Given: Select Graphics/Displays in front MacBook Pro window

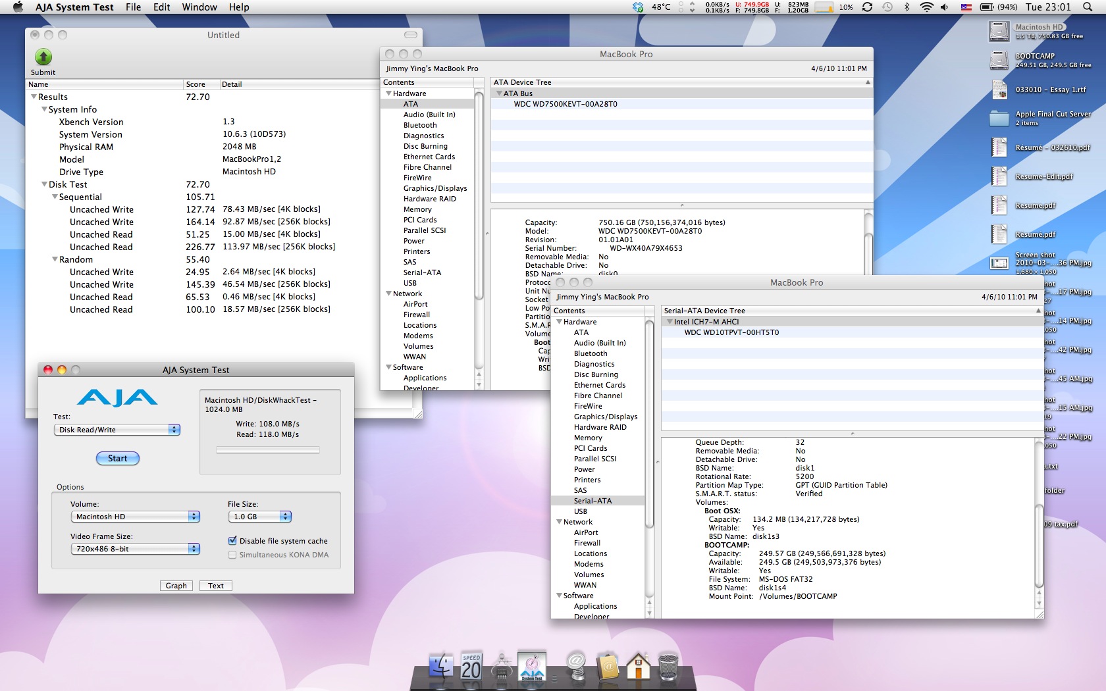Looking at the screenshot, I should click(606, 417).
